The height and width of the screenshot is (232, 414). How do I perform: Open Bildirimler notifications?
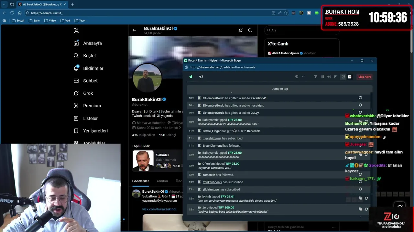tap(89, 68)
